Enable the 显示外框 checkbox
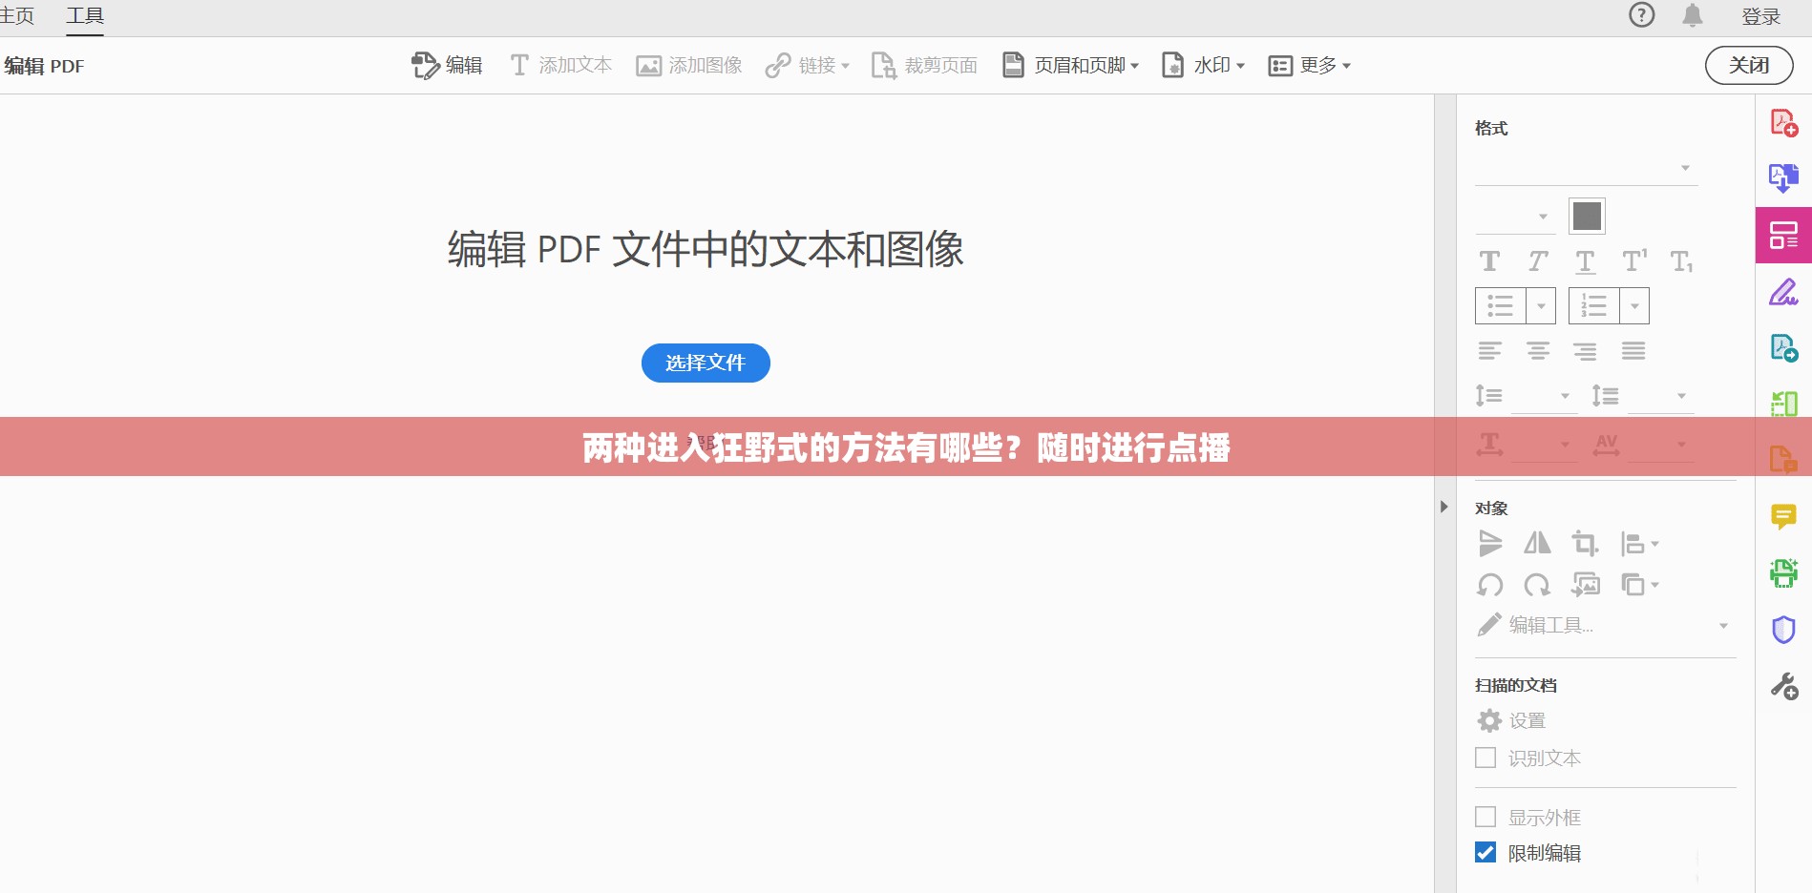Image resolution: width=1812 pixels, height=893 pixels. pos(1485,817)
